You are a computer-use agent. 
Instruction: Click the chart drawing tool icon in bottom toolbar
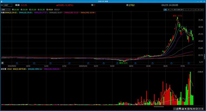point(177,109)
